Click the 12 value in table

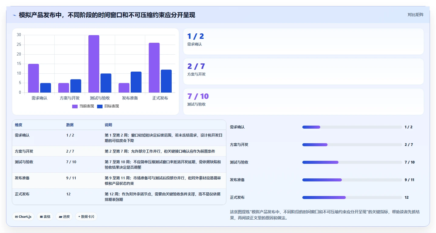[68, 194]
